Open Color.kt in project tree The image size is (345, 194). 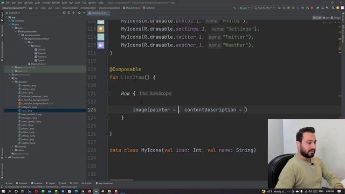click(40, 50)
